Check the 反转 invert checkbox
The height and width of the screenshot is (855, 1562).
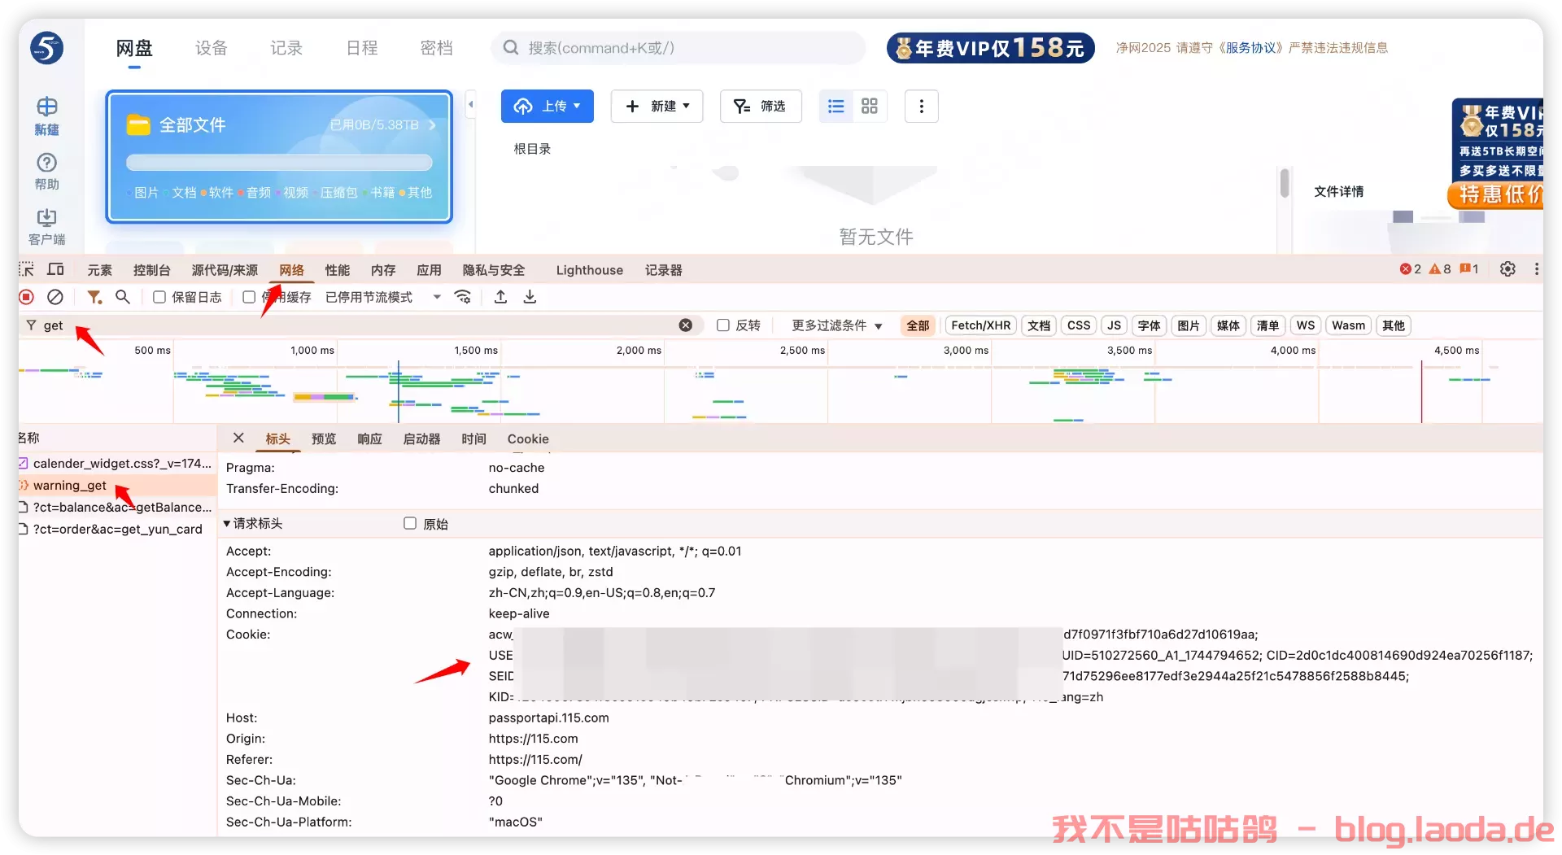(x=722, y=325)
